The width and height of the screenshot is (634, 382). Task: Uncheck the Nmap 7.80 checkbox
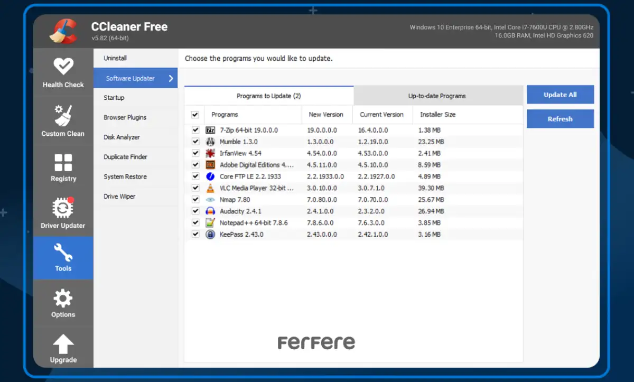tap(195, 200)
